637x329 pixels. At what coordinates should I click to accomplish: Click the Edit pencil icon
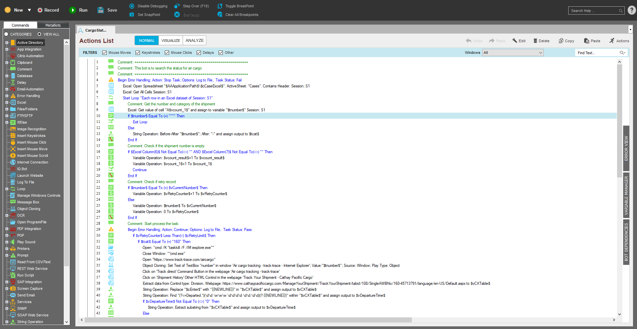[514, 41]
